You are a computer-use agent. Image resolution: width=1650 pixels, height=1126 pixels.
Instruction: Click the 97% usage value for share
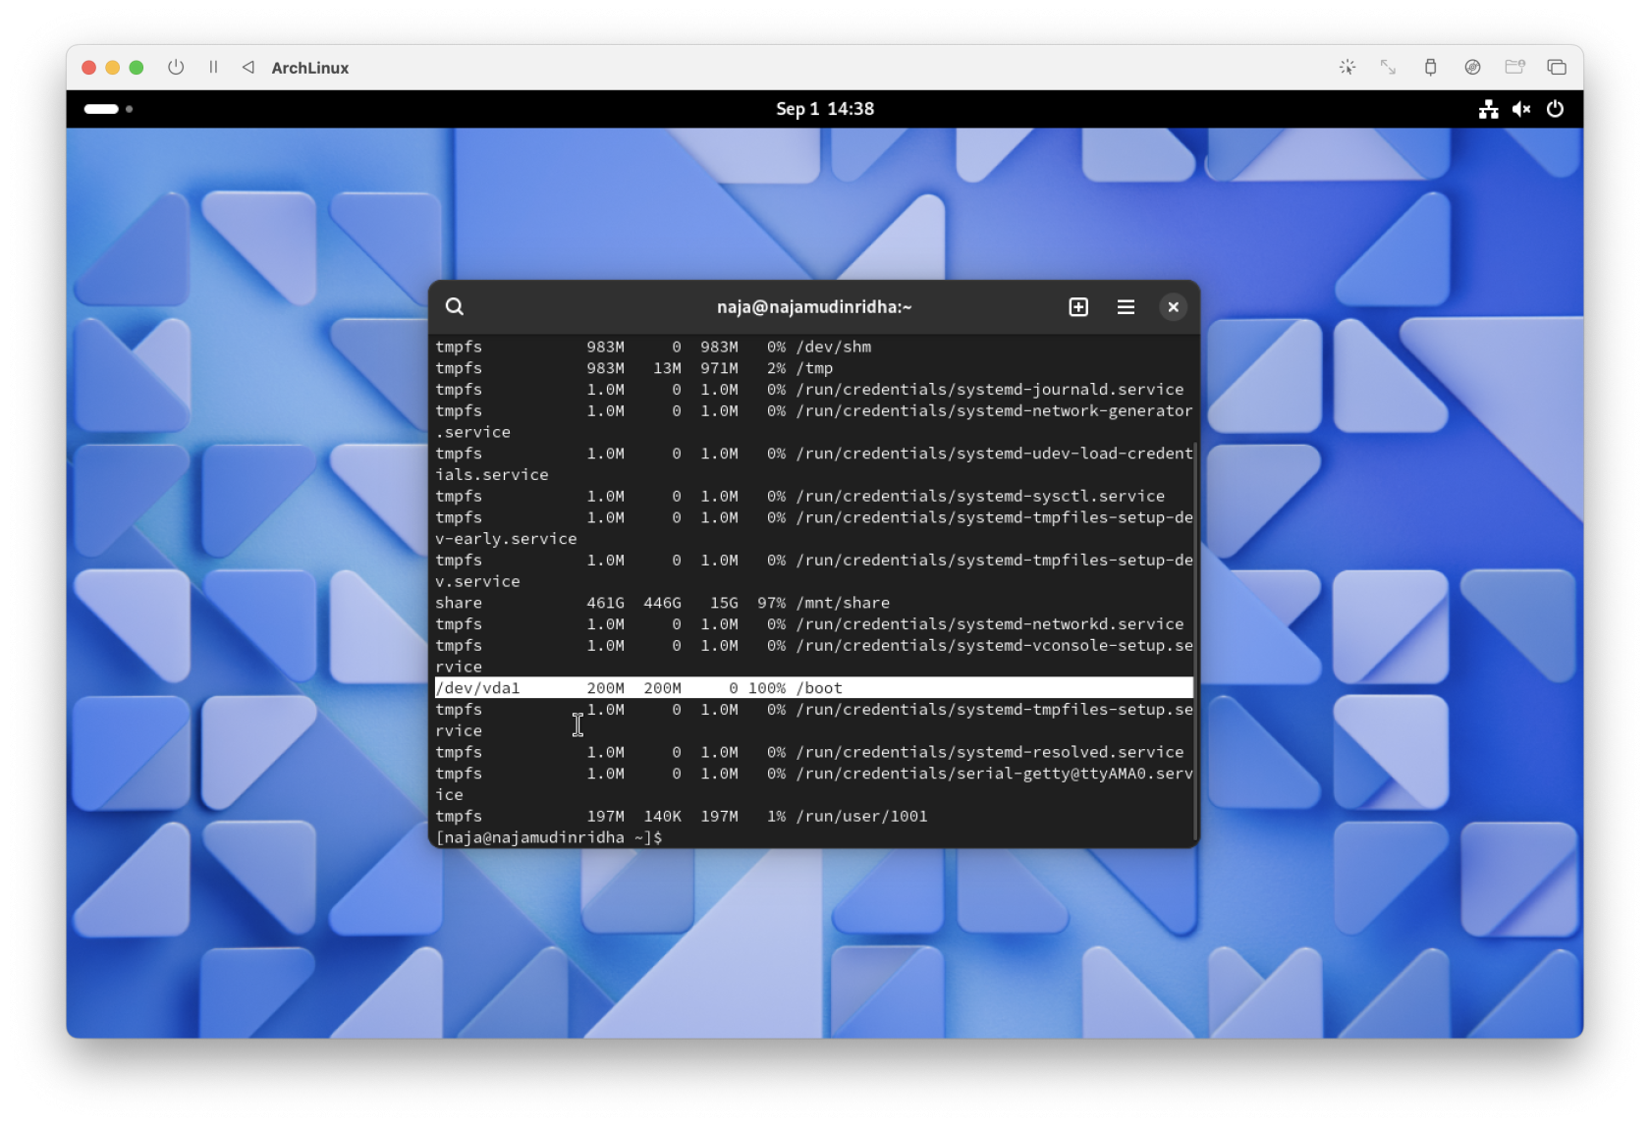coord(771,603)
